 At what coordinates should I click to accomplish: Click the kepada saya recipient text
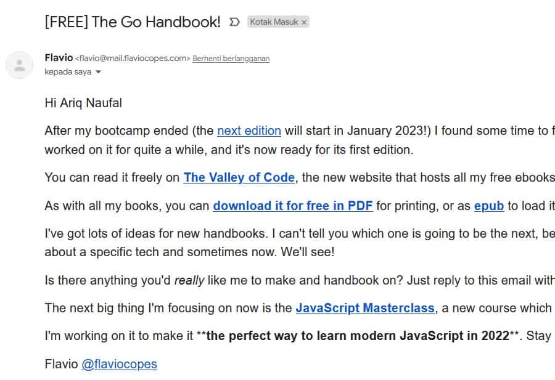click(x=68, y=72)
